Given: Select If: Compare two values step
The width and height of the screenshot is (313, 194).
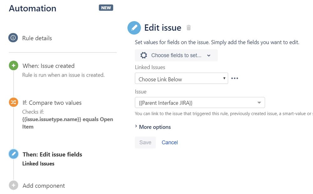Looking at the screenshot, I should click(52, 103).
